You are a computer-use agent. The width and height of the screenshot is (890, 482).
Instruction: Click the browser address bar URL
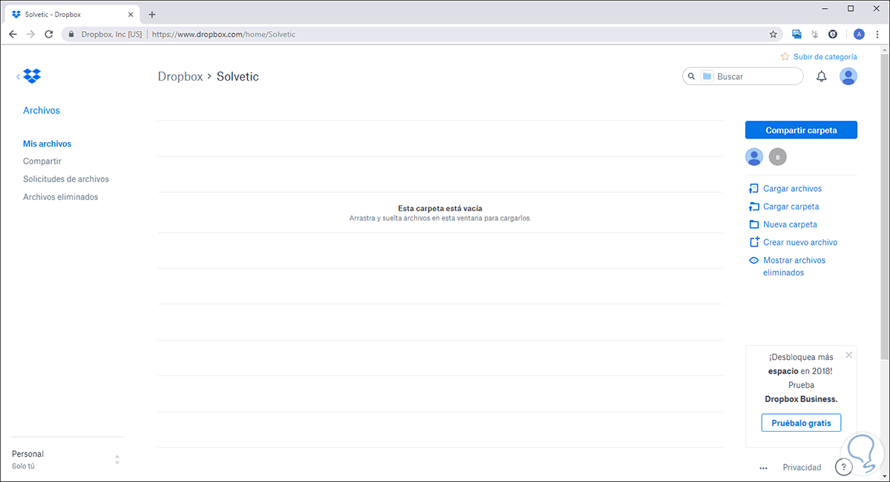click(223, 34)
